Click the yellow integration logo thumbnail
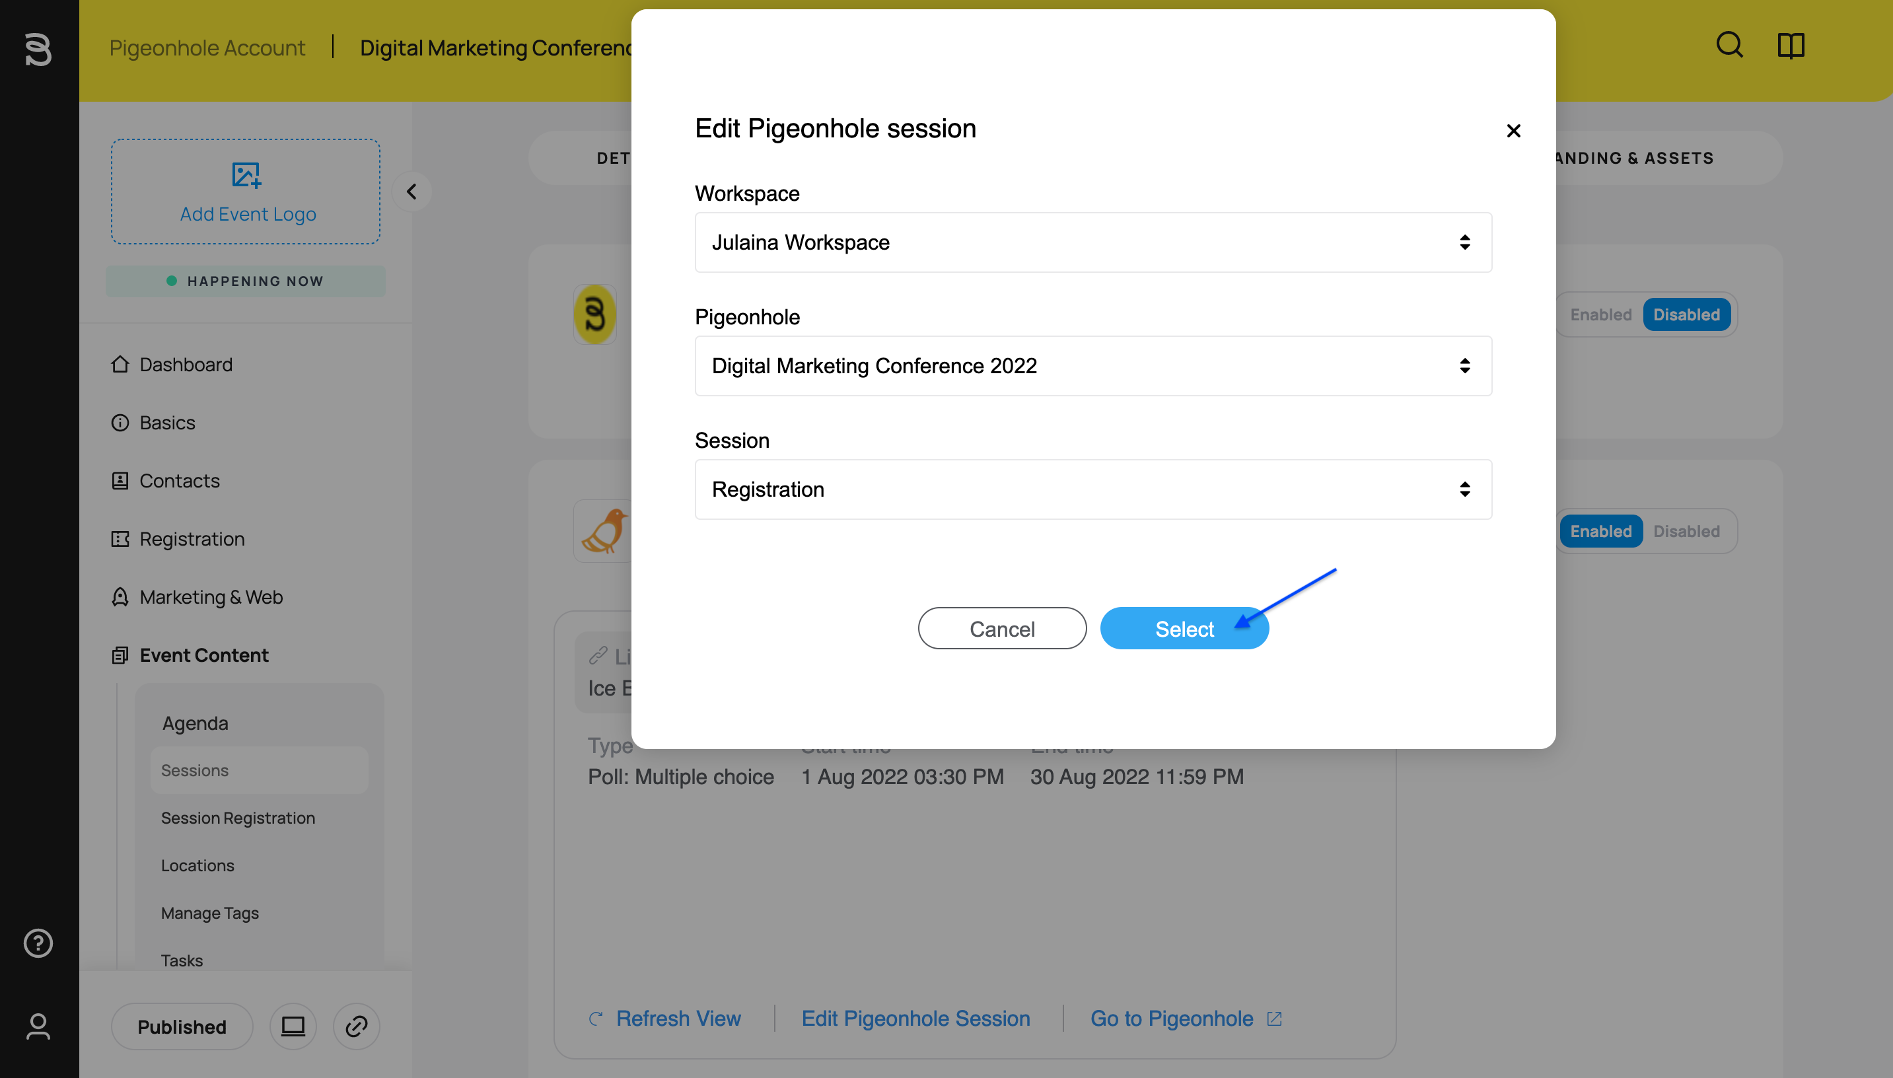 (x=595, y=314)
